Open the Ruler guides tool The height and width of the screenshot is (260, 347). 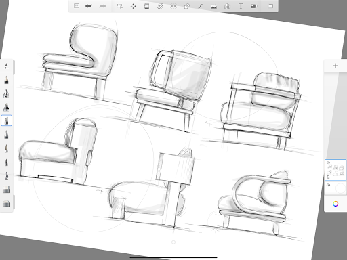click(160, 6)
